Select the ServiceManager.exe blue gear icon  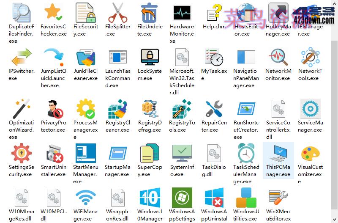[x=311, y=109]
